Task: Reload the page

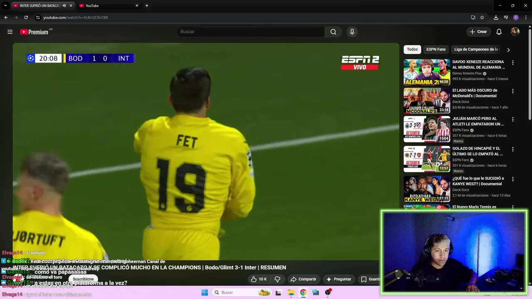Action: (x=26, y=17)
